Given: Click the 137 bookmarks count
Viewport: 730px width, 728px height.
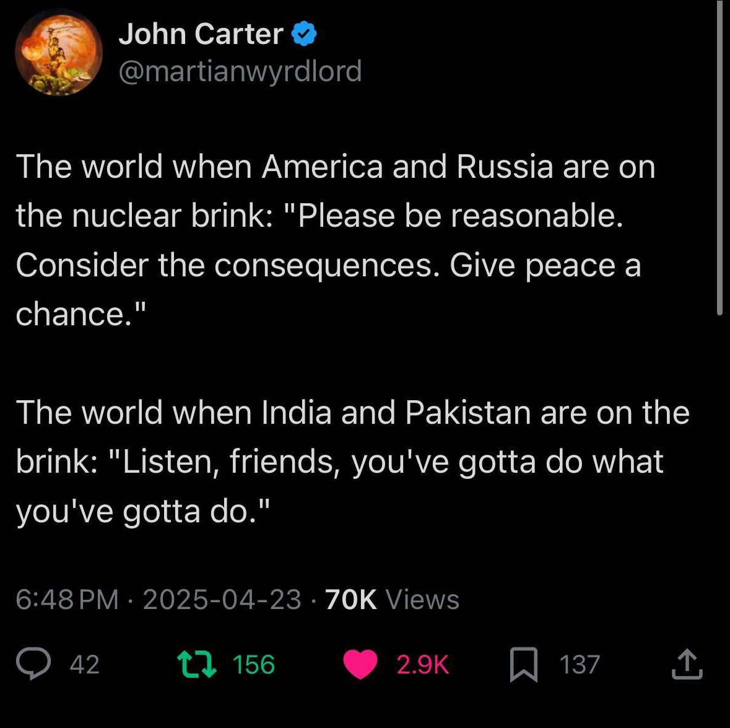Looking at the screenshot, I should (x=580, y=665).
